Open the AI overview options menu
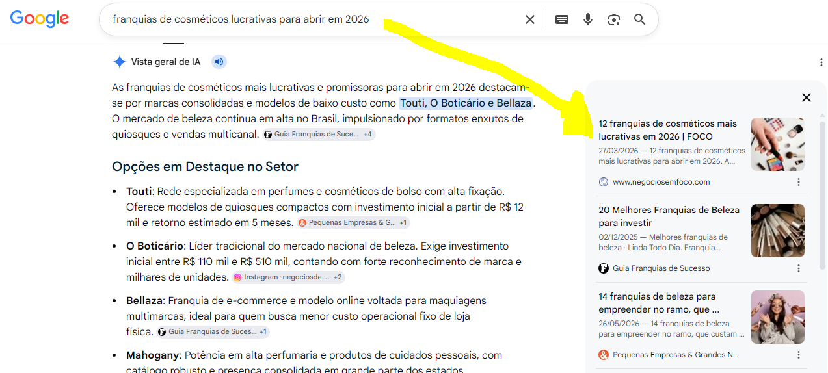The width and height of the screenshot is (828, 373). [x=822, y=62]
